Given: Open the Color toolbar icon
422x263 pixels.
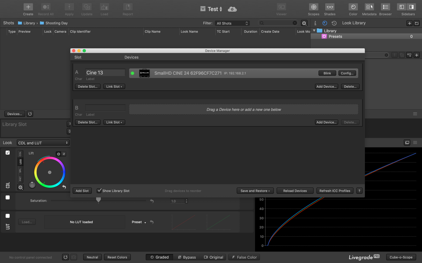Looking at the screenshot, I should coord(353,7).
